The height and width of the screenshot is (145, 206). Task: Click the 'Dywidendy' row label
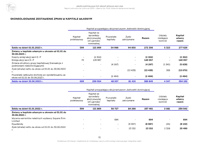17,124
